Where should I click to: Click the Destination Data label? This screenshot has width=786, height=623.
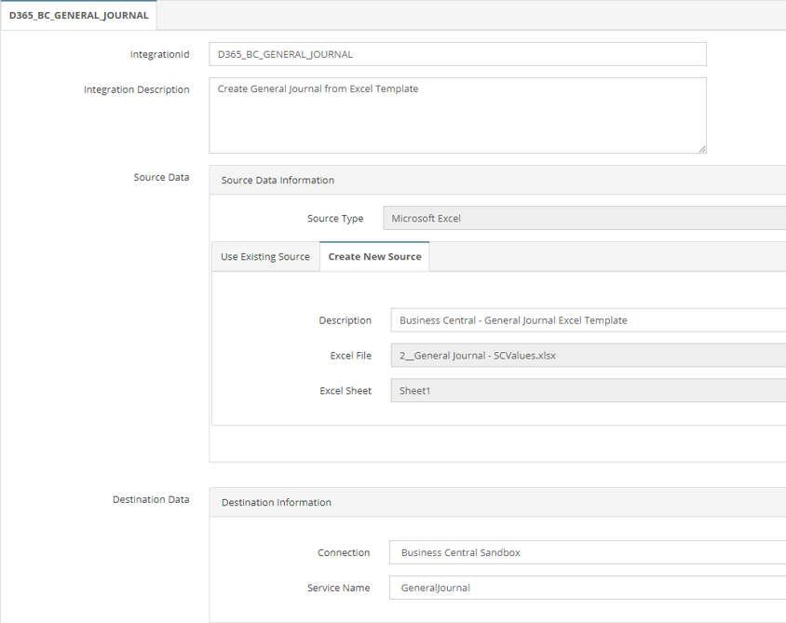152,499
